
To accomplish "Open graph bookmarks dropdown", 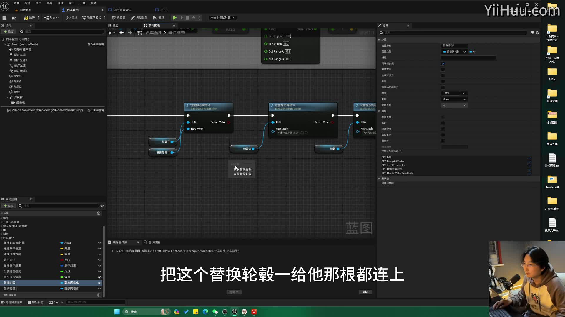I will [x=112, y=33].
